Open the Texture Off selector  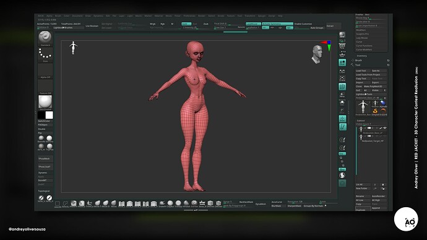[45, 86]
